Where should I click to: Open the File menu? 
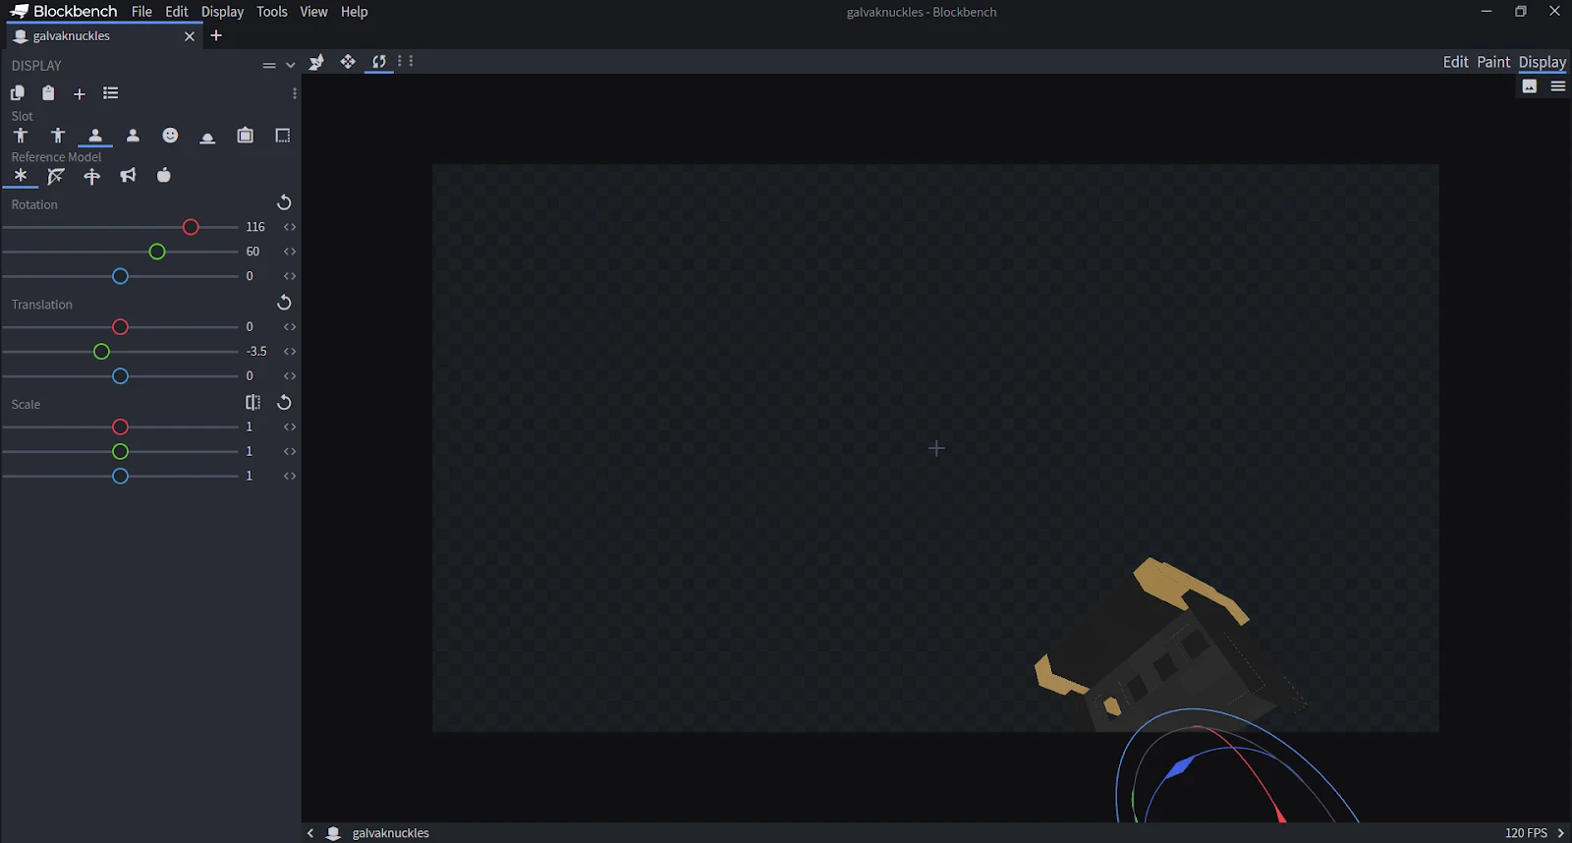coord(141,12)
